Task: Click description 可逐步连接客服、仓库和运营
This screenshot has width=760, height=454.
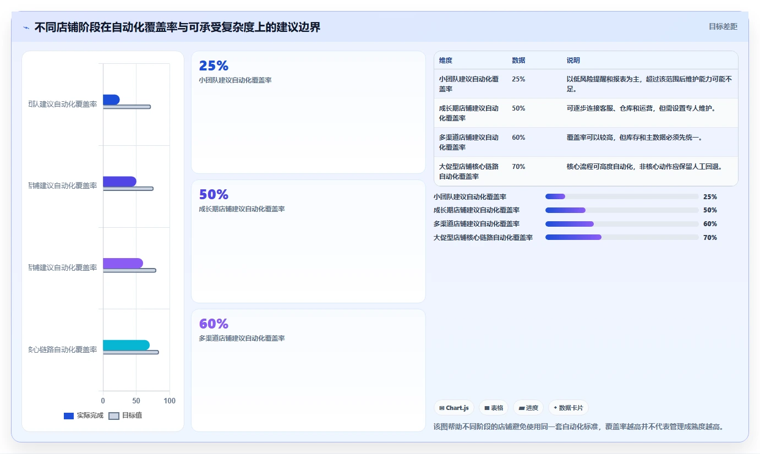Action: click(641, 108)
